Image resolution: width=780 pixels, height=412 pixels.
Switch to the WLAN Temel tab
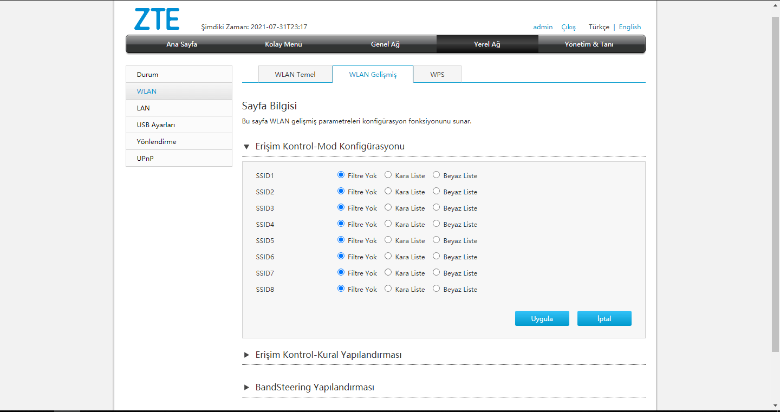[295, 74]
